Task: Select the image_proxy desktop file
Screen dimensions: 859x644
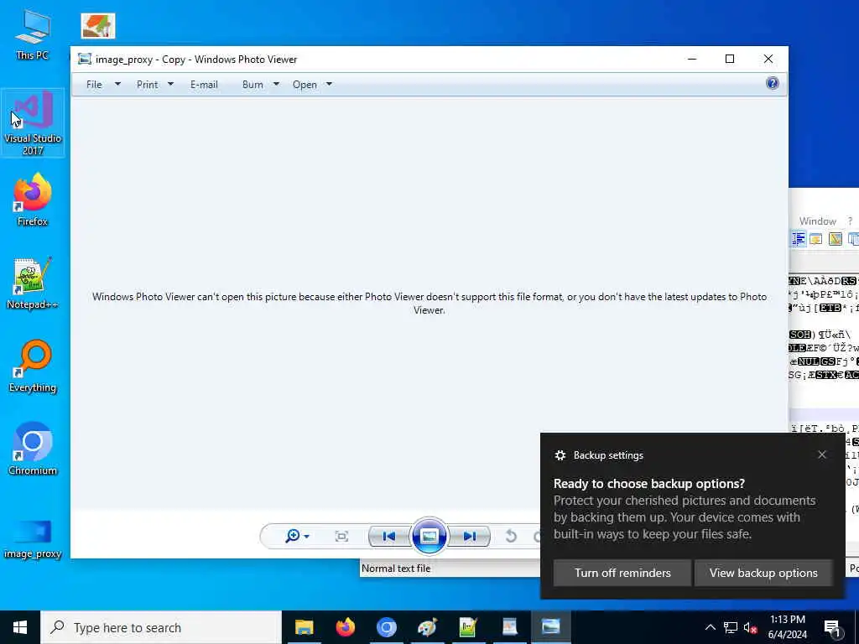Action: pos(33,538)
